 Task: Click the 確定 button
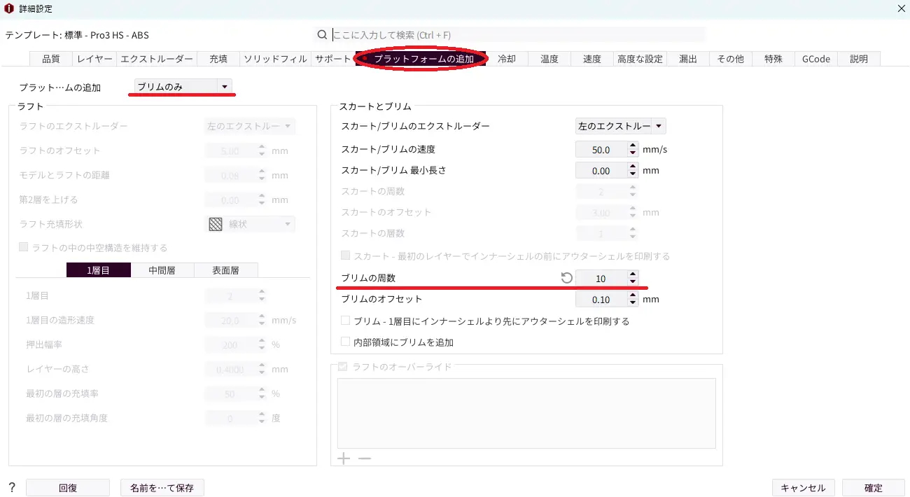873,488
